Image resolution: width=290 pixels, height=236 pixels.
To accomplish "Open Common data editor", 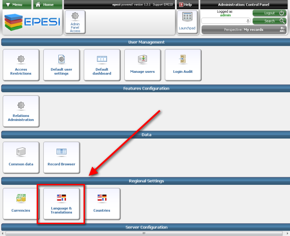I will tap(21, 157).
